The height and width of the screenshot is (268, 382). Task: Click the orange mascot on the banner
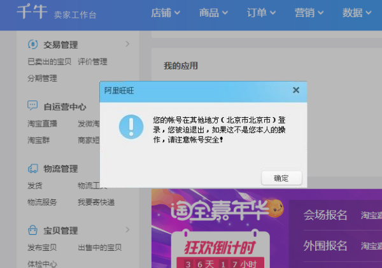[x=275, y=208]
